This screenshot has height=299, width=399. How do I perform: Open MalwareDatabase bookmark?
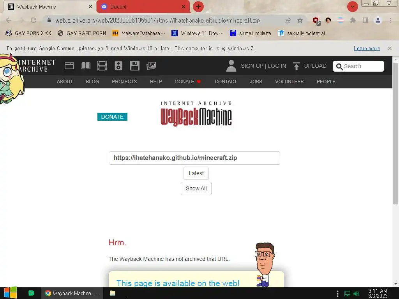[x=139, y=33]
